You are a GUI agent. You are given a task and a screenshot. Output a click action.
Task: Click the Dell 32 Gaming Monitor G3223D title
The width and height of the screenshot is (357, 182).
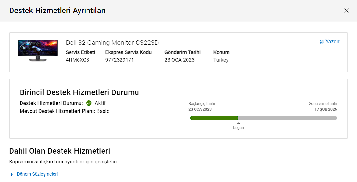coord(112,43)
